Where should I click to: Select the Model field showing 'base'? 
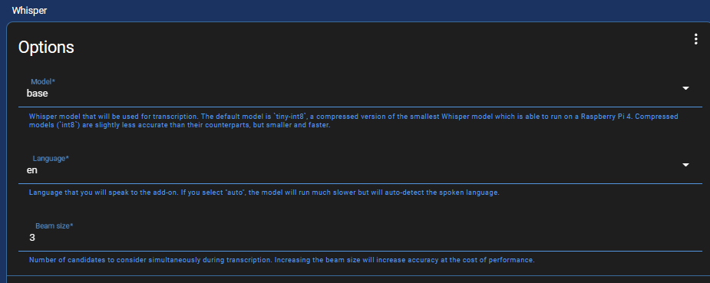tap(360, 89)
